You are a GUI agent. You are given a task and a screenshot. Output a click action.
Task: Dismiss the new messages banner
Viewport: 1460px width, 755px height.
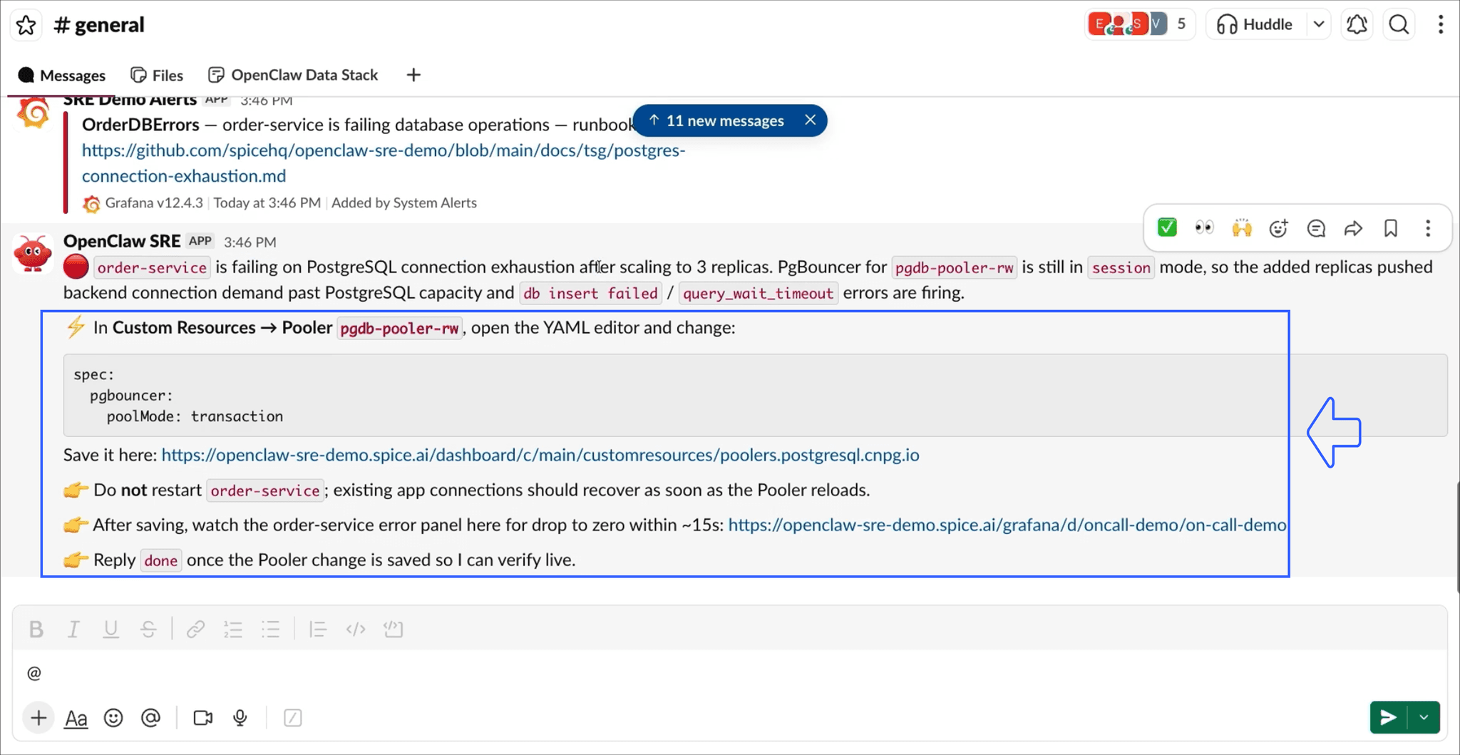(810, 120)
